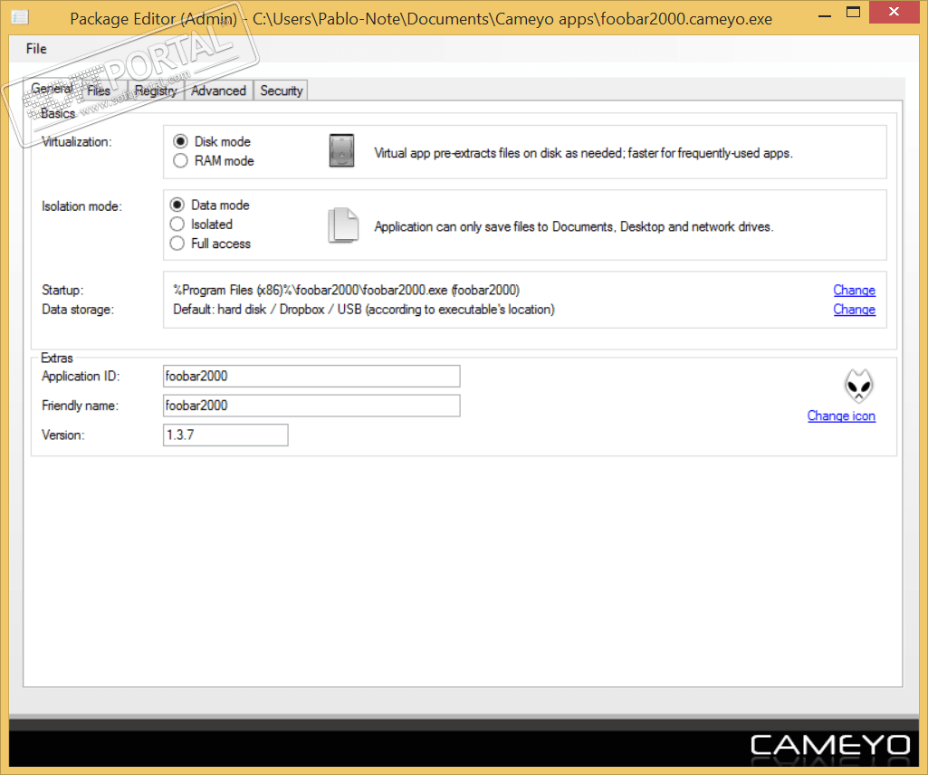
Task: Click the startup path text foobar2000.exe
Action: coord(346,290)
